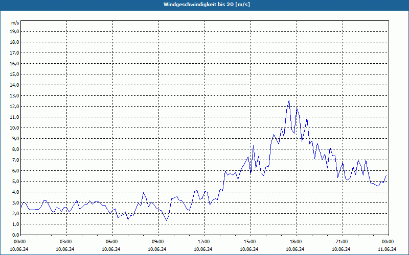This screenshot has width=409, height=255.
Task: Click the '03:00' time label
Action: [x=65, y=242]
